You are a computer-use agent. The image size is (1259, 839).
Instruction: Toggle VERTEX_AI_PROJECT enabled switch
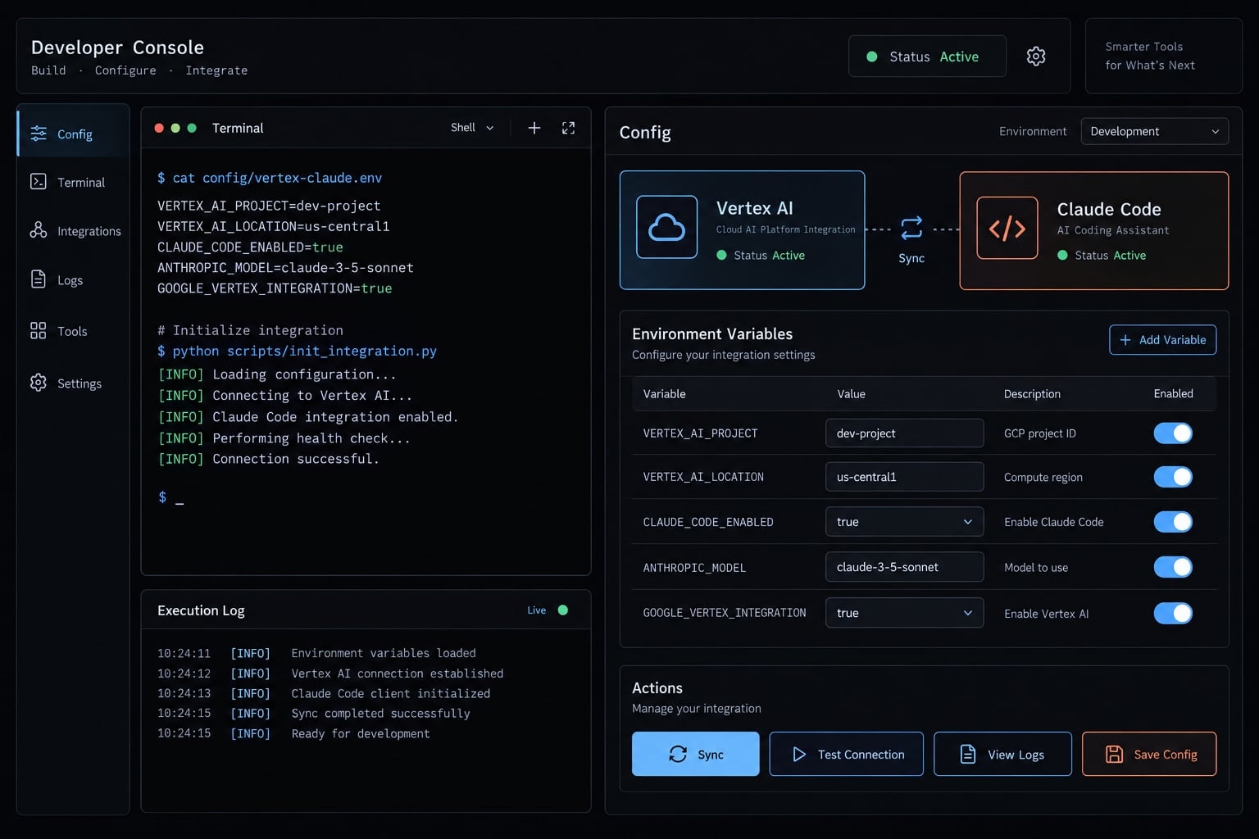pos(1173,433)
